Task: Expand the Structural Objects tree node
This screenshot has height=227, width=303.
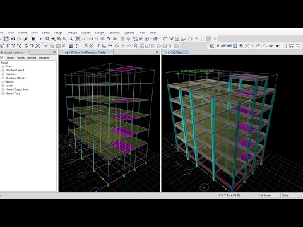Action: click(3, 78)
